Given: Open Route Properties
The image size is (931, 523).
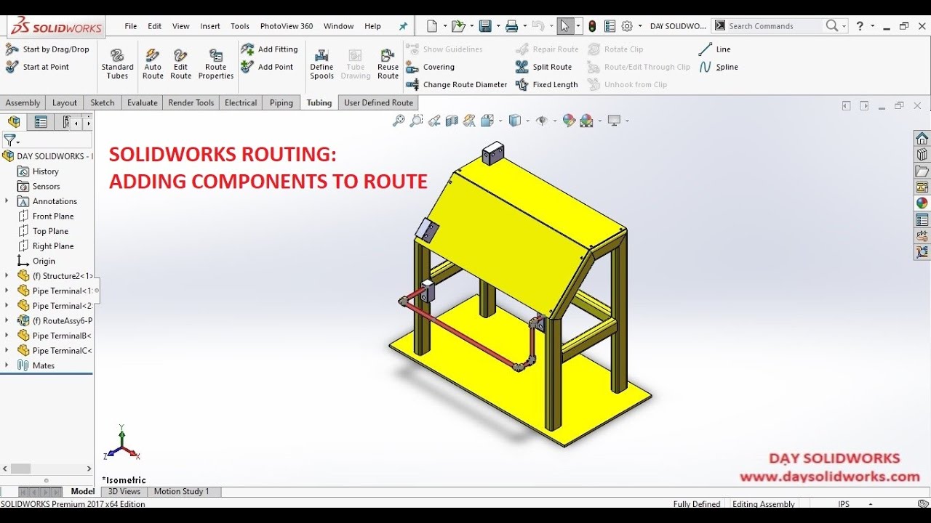Looking at the screenshot, I should point(216,64).
